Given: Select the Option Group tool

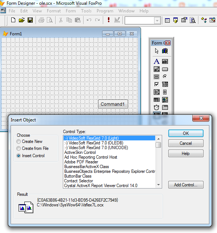Looking at the screenshot, I should [x=165, y=77].
